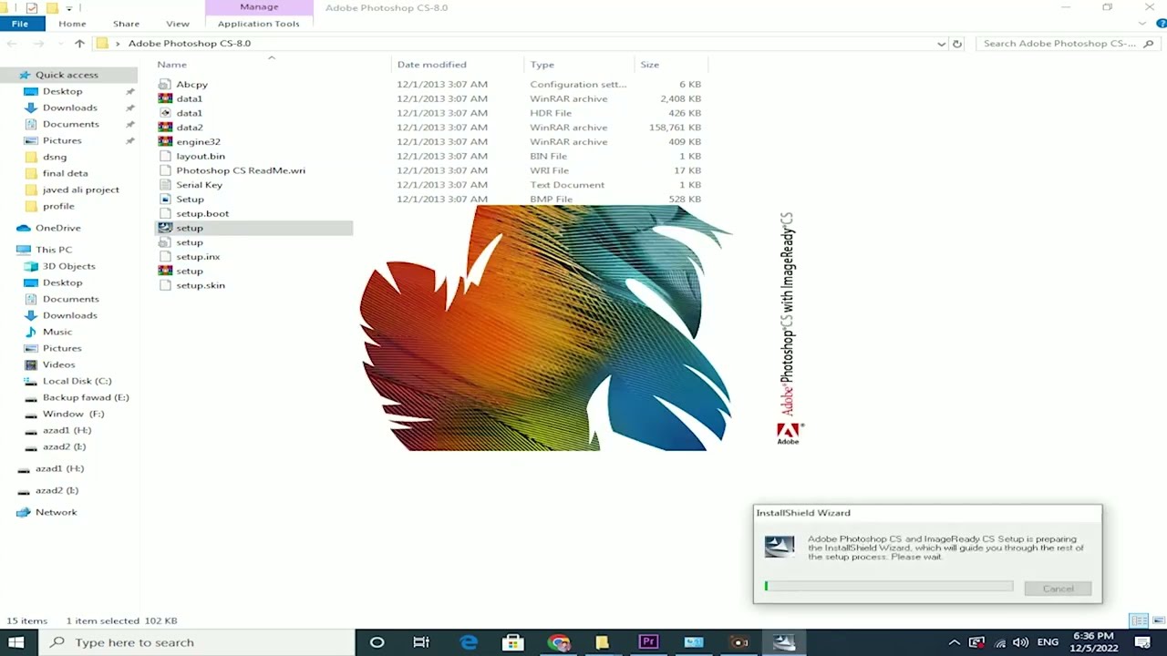Open the notifications action center
The height and width of the screenshot is (656, 1167).
point(1143,642)
